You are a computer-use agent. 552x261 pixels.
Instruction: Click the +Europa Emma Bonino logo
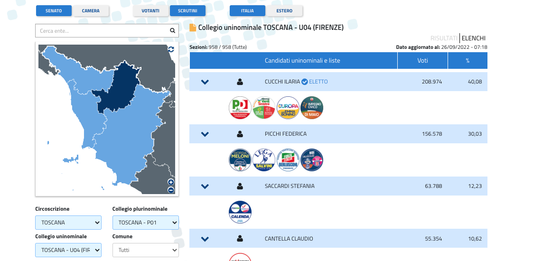click(x=288, y=108)
